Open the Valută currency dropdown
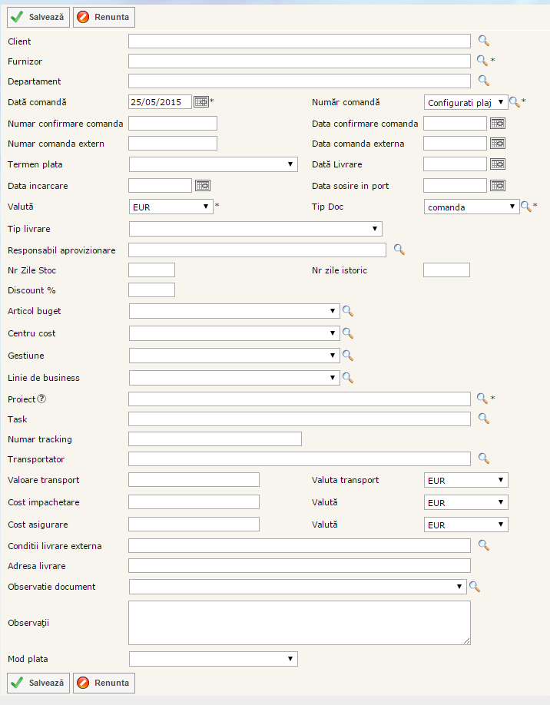Image resolution: width=550 pixels, height=705 pixels. 171,207
